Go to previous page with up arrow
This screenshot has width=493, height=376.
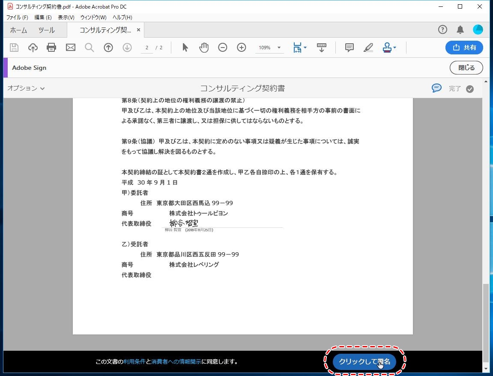pyautogui.click(x=108, y=48)
